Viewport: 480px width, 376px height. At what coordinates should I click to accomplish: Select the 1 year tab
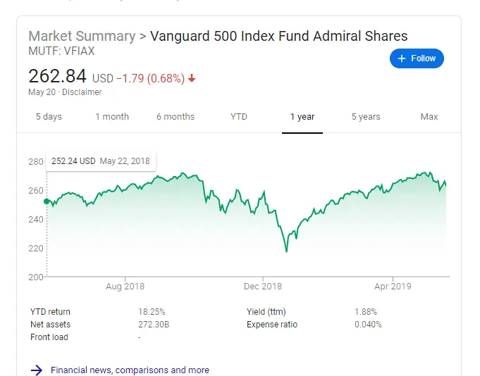(302, 117)
